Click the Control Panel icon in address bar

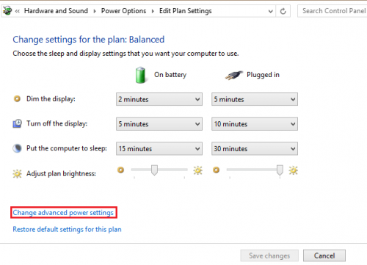pos(7,11)
